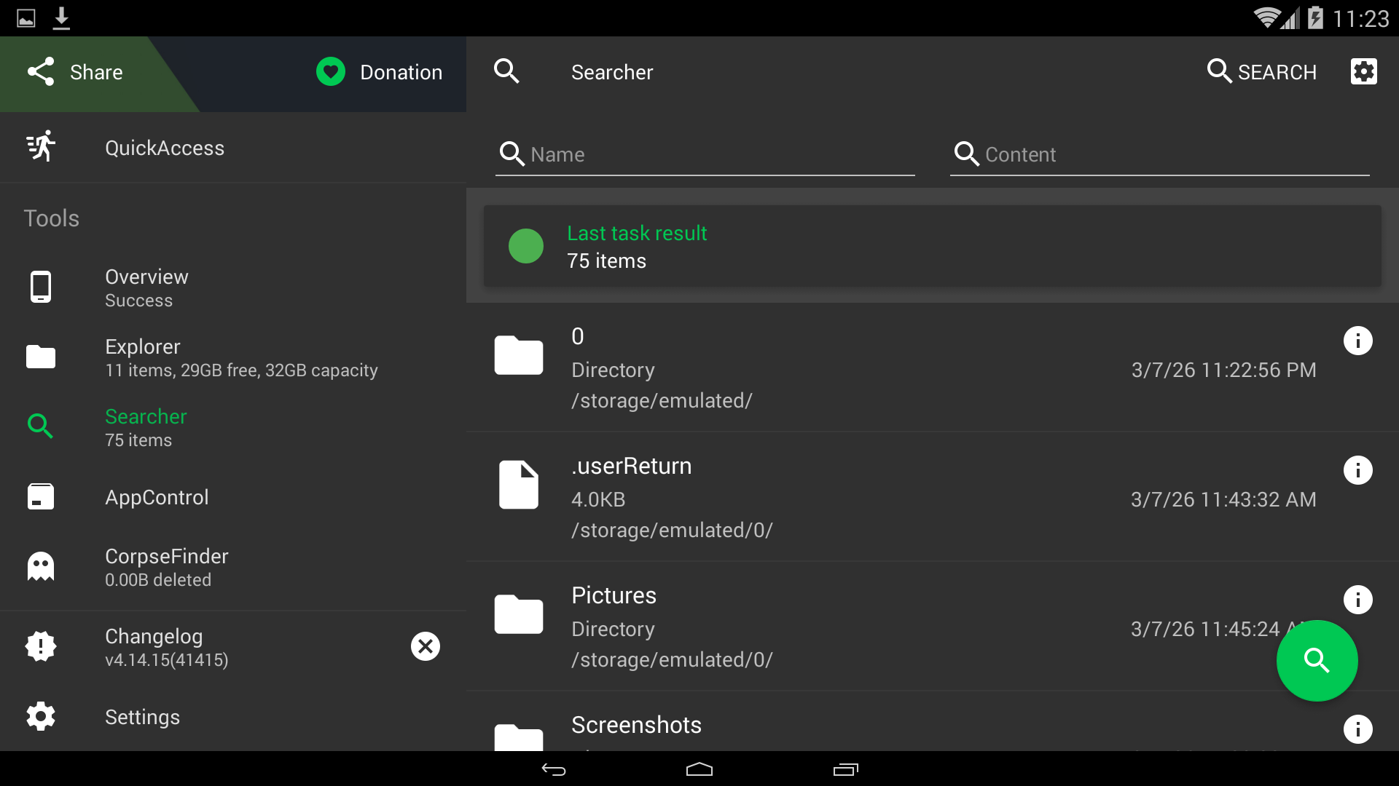Select the AppControl tool
The height and width of the screenshot is (786, 1399).
pos(157,497)
